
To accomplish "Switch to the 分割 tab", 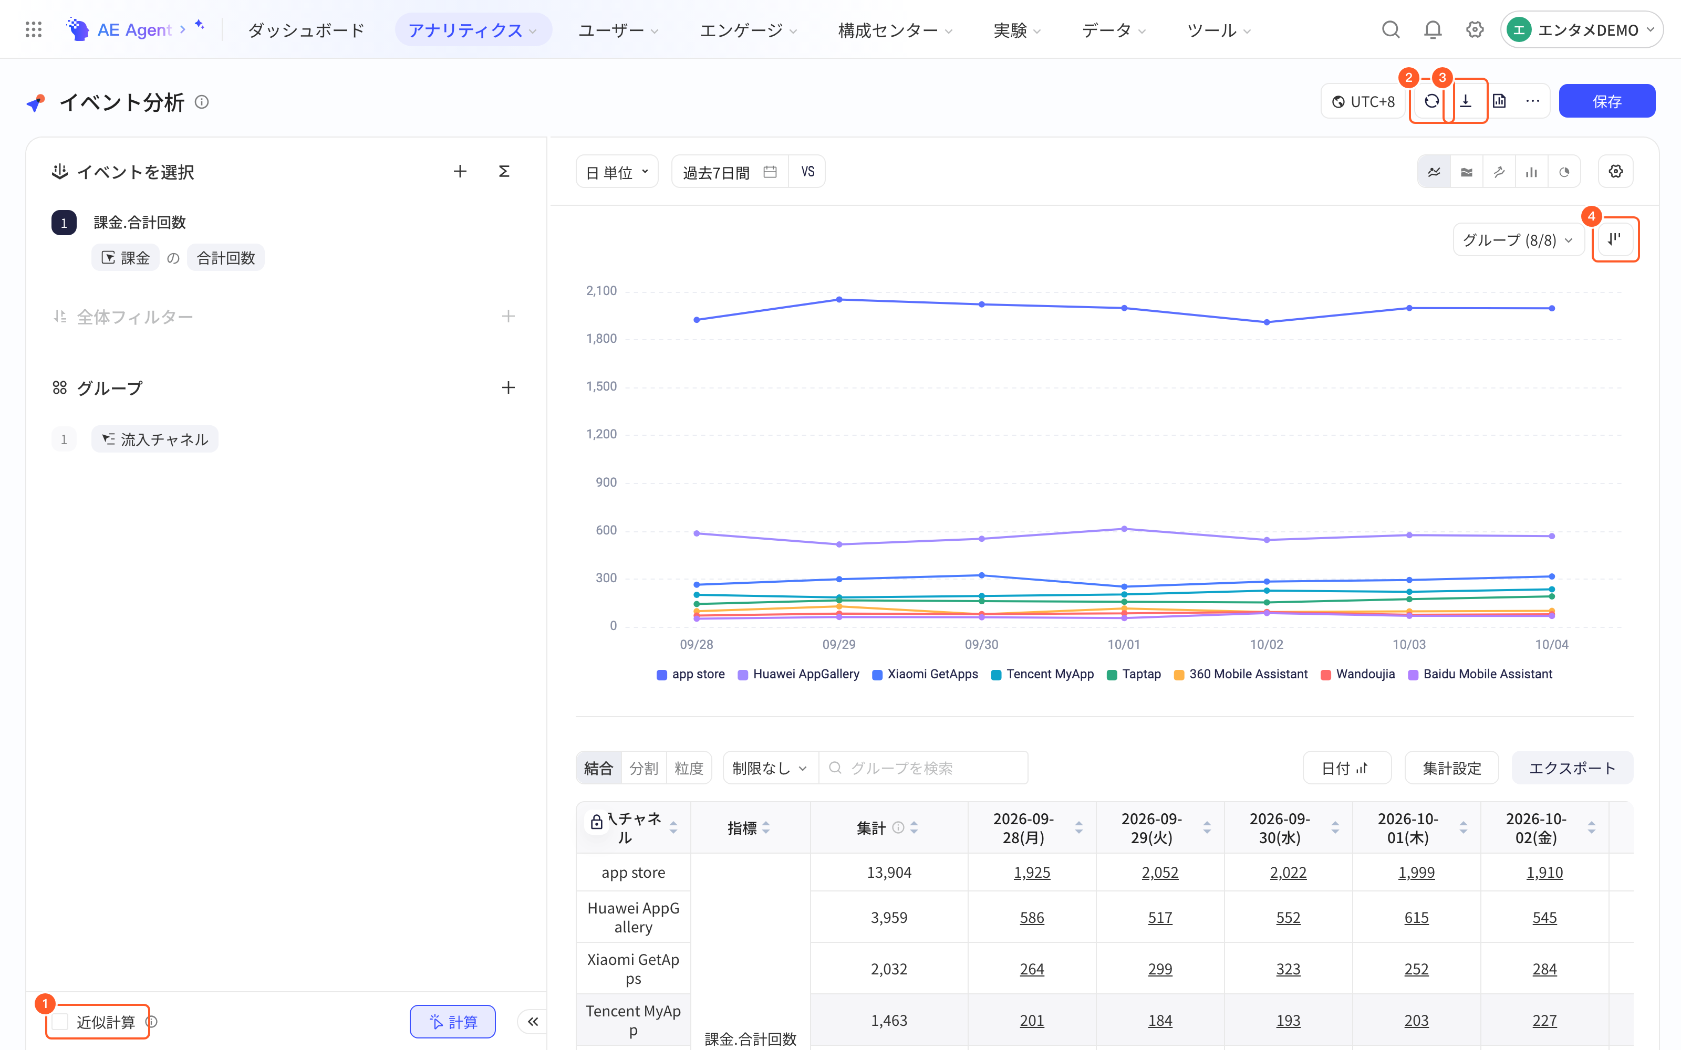I will coord(643,768).
